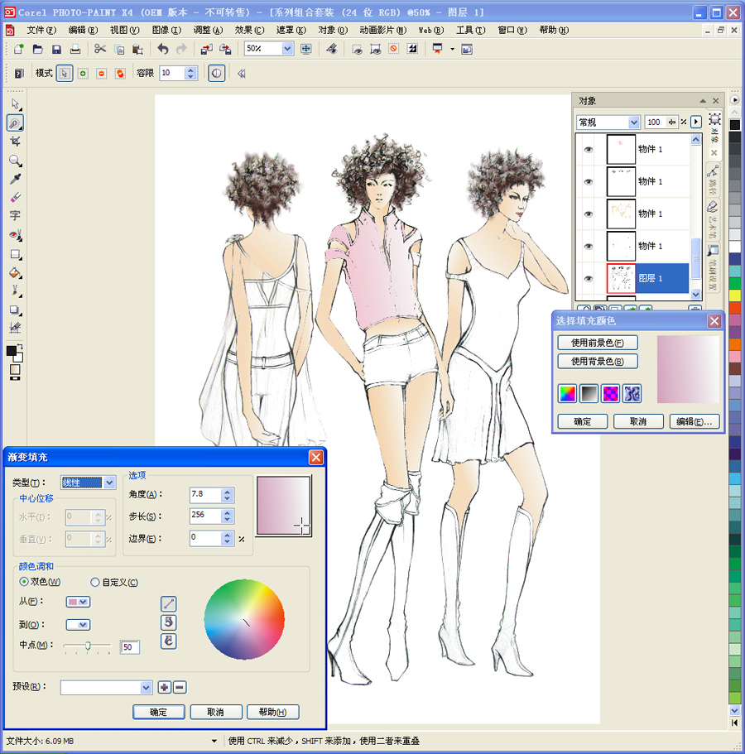Open the 对象(O) menu

point(333,31)
